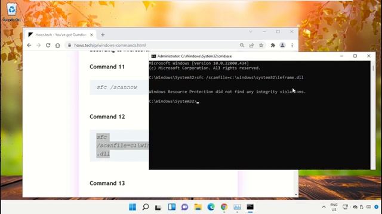Viewport: 382px width, 214px height.
Task: Close the Hows.tech browser tab
Action: coord(91,35)
